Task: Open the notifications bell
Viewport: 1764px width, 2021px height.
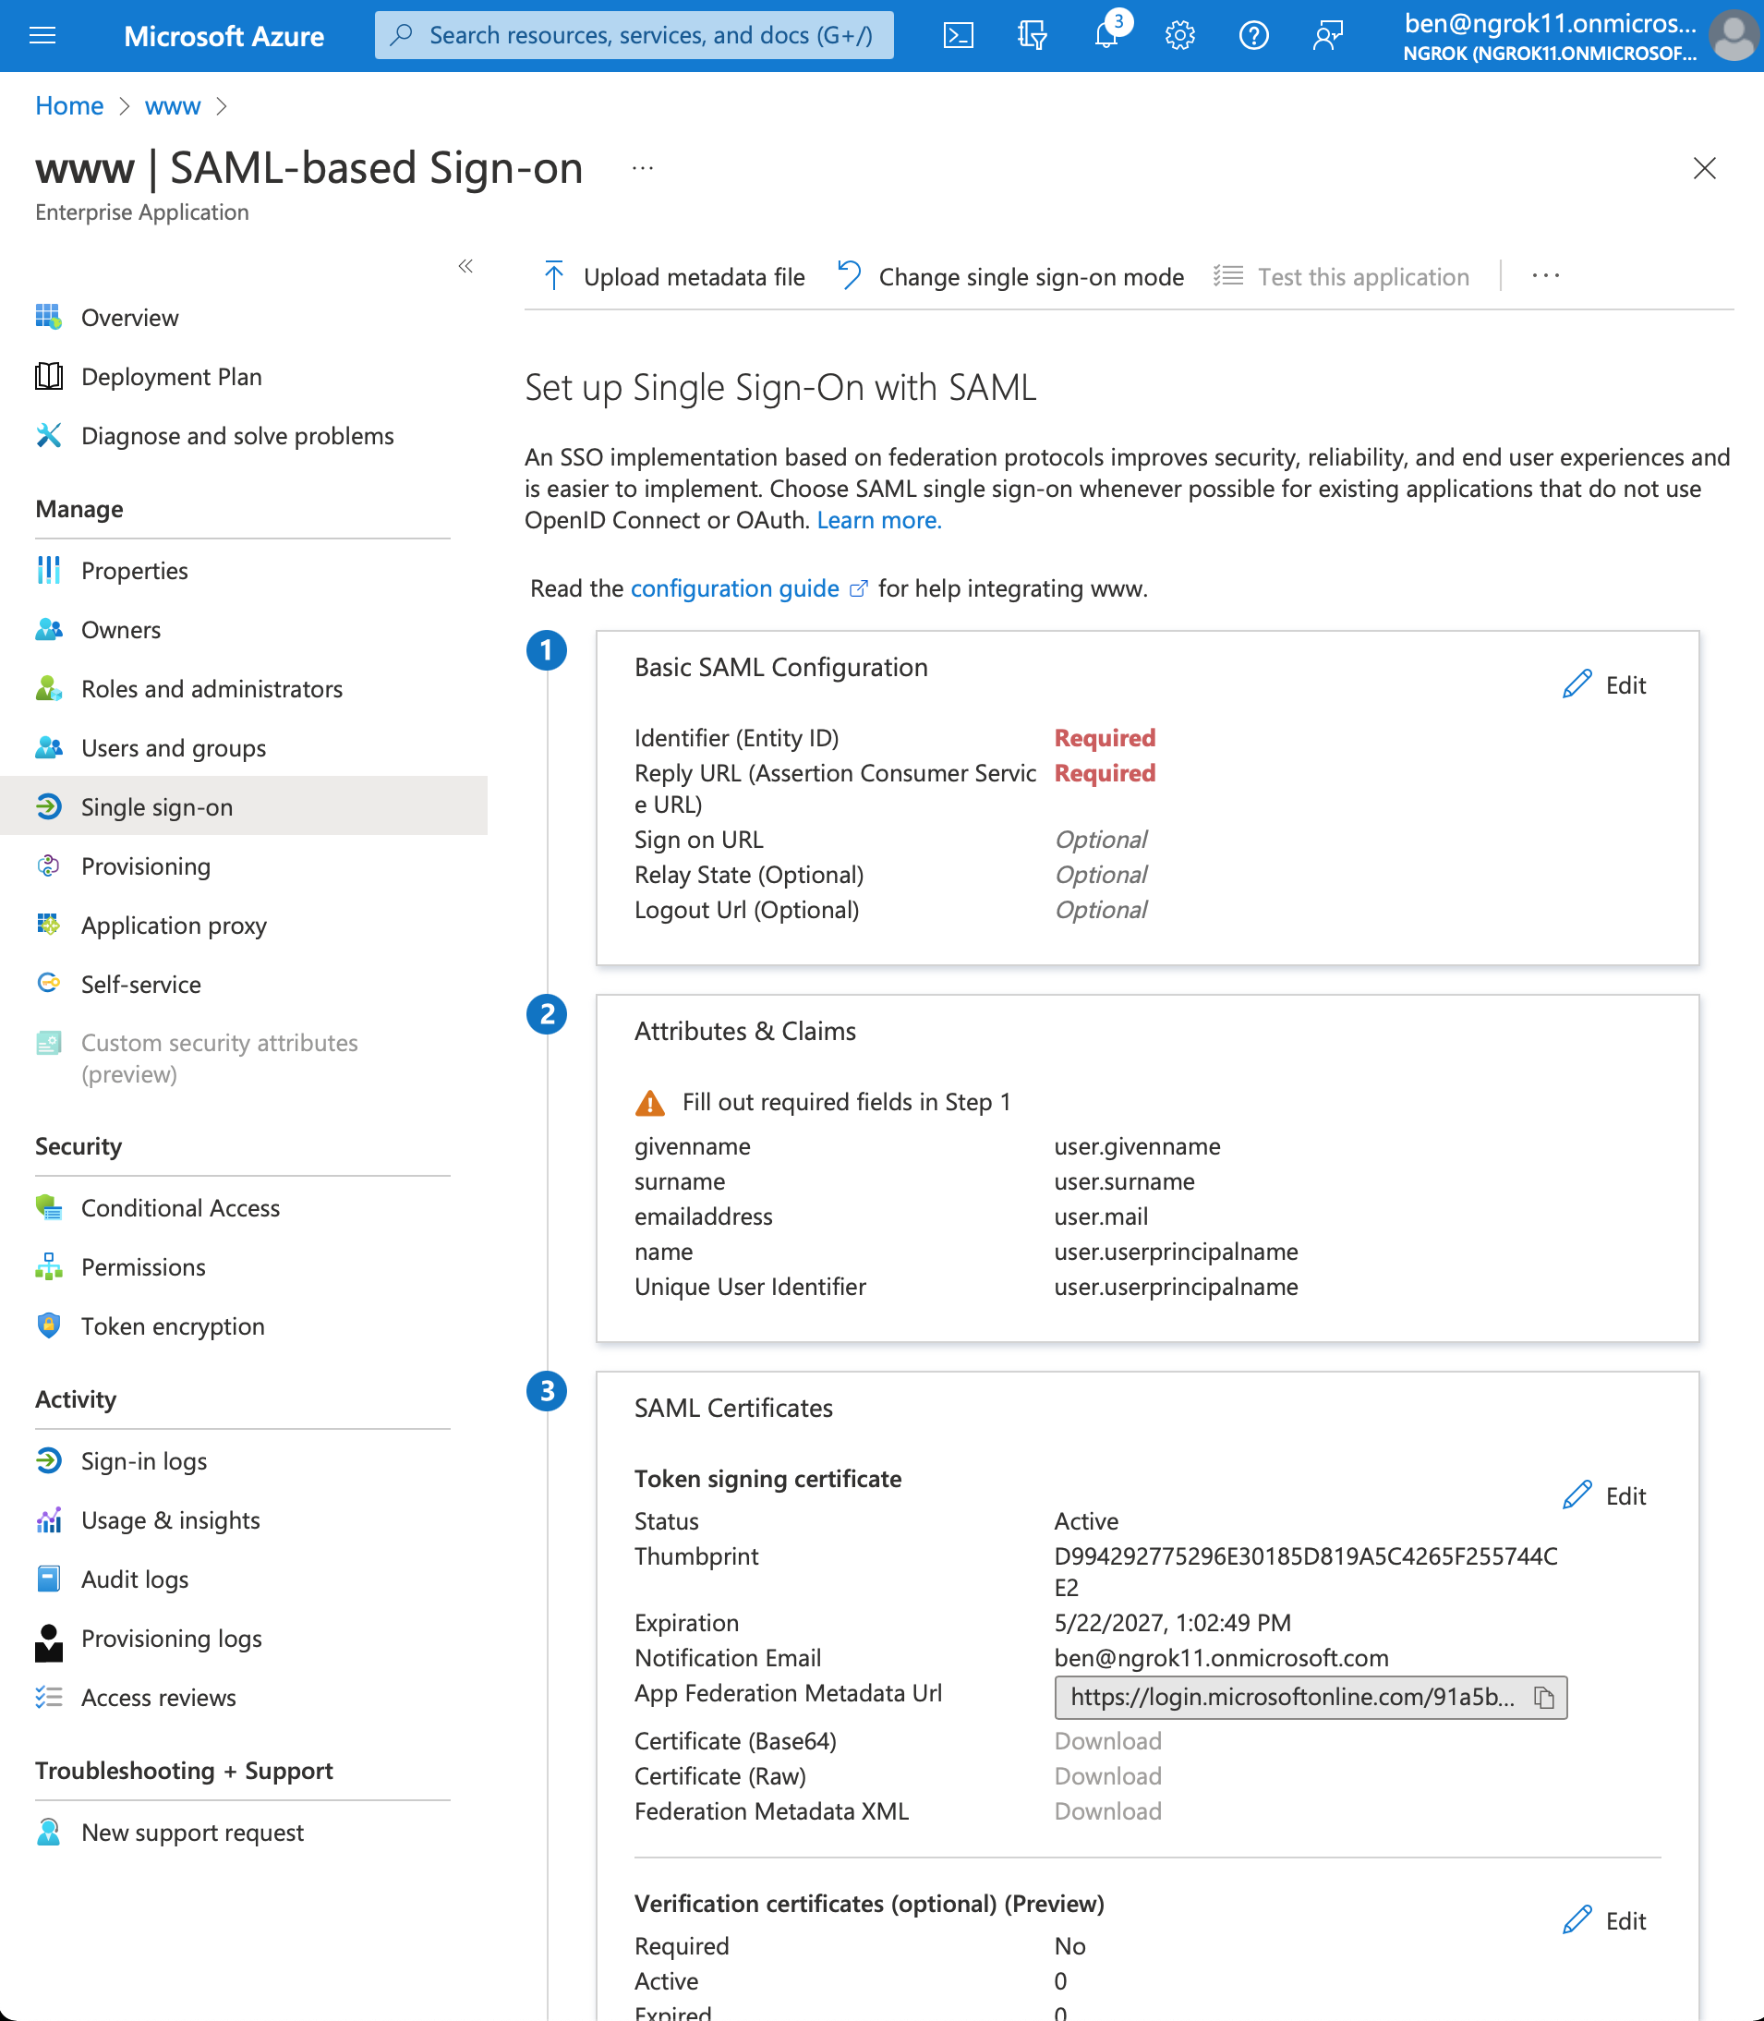Action: [x=1106, y=35]
